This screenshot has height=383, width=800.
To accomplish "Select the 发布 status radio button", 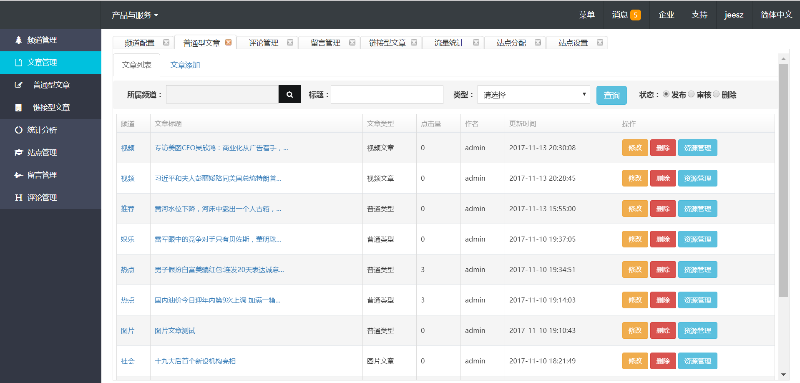I will [666, 94].
